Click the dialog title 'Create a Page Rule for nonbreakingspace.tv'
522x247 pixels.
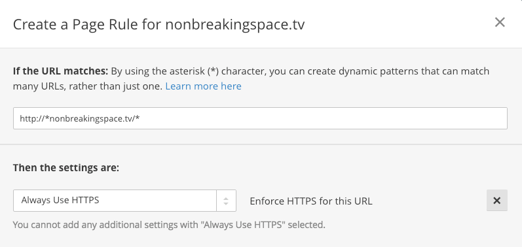coord(158,25)
